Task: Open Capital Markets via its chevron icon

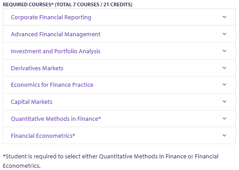Action: [x=224, y=102]
